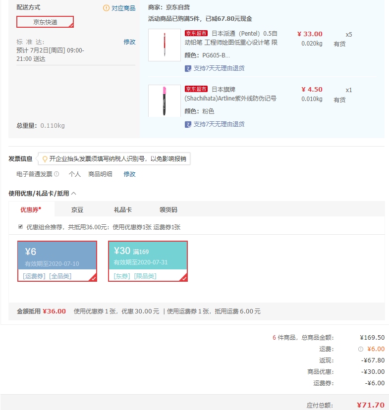The height and width of the screenshot is (410, 389).
Task: Click 返现 value -¥67.80
Action: click(x=373, y=360)
